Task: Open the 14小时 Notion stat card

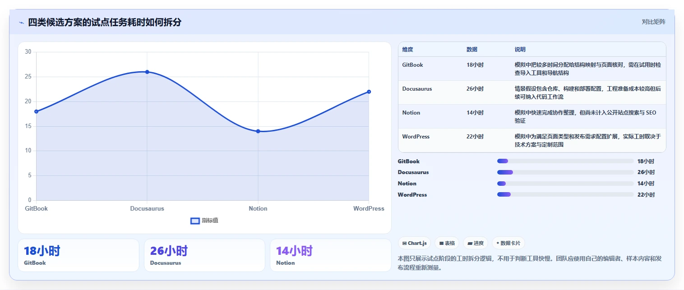Action: (x=331, y=255)
